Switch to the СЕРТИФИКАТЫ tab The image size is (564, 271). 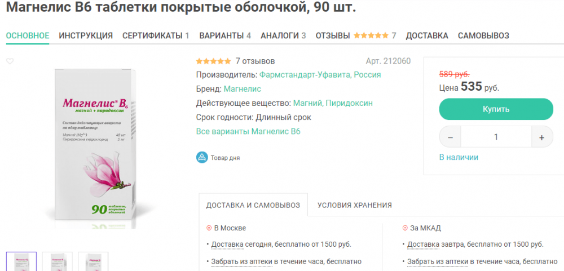coord(156,35)
